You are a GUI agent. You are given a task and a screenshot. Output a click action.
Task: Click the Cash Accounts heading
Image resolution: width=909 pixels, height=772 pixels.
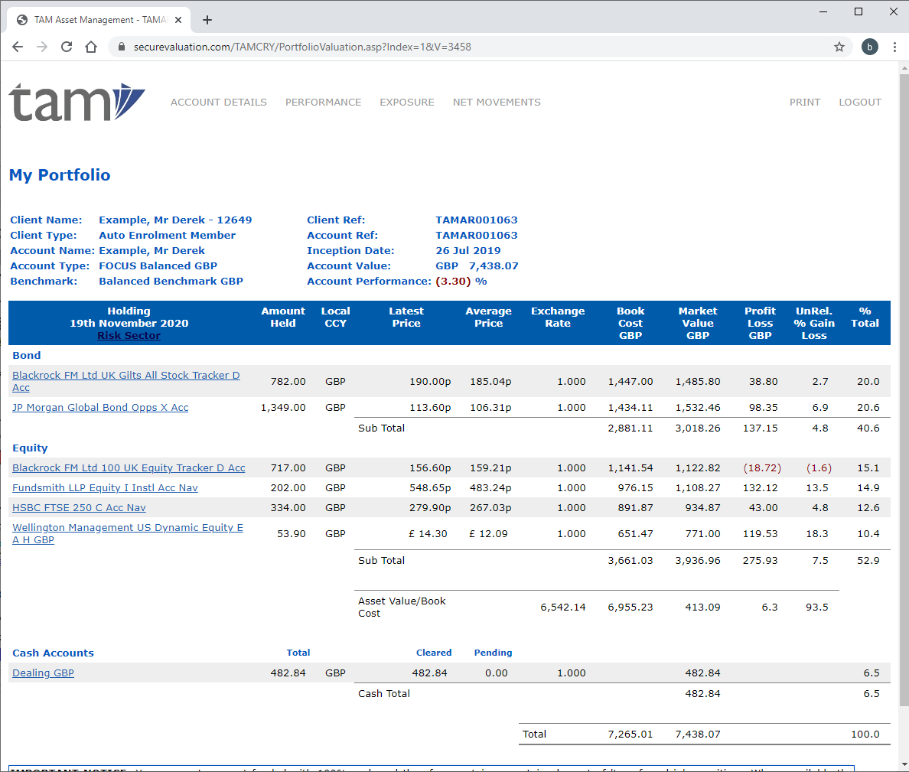53,653
